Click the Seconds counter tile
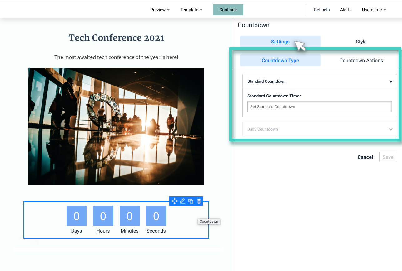The width and height of the screenshot is (402, 271). click(x=156, y=216)
